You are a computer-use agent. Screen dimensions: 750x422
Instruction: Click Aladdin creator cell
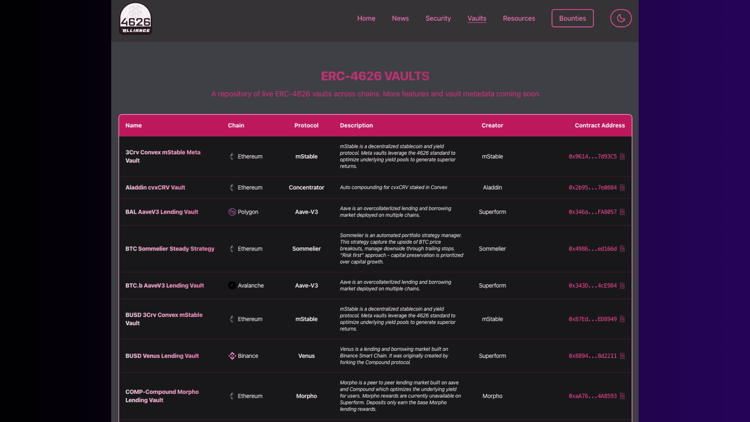[x=492, y=188]
